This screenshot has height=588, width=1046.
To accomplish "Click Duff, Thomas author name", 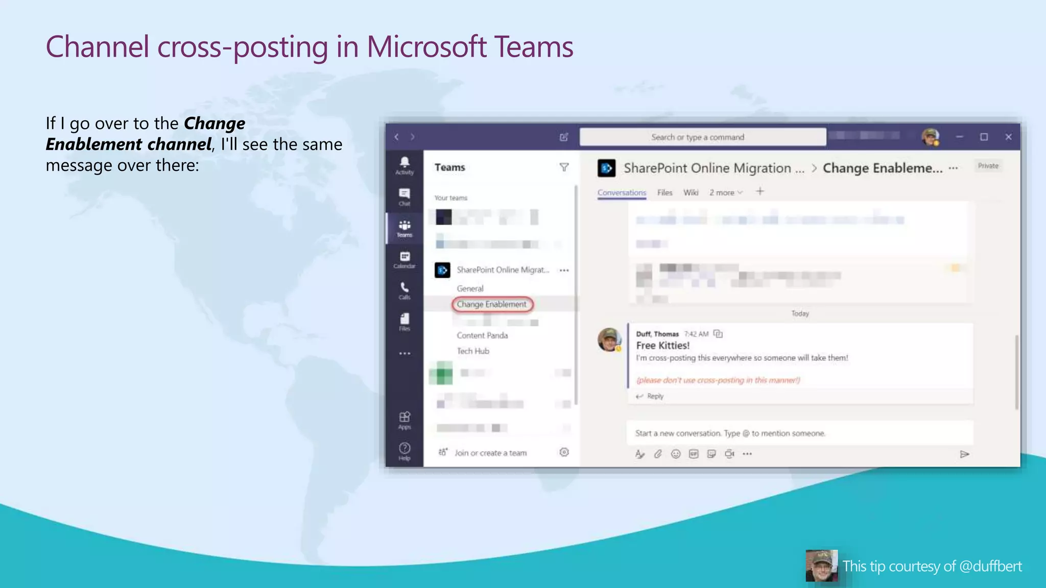I will [x=657, y=334].
